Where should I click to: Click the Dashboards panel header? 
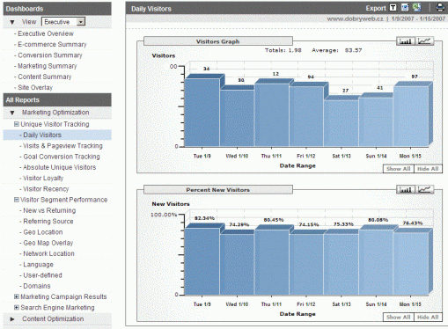pyautogui.click(x=57, y=9)
